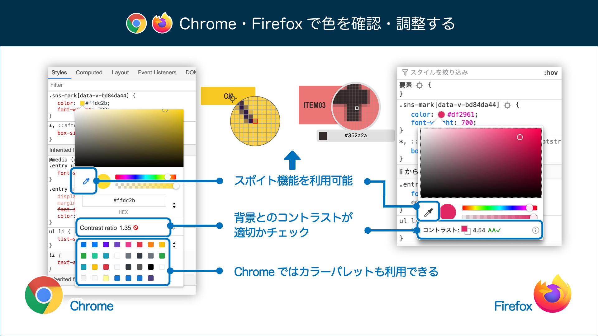Screen dimensions: 598x336
Task: Toggle the :hov pseudo-class button
Action: click(551, 72)
